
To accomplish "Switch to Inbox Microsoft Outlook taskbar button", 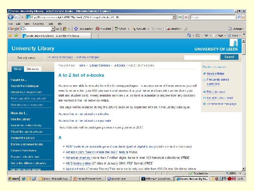I will (55, 179).
